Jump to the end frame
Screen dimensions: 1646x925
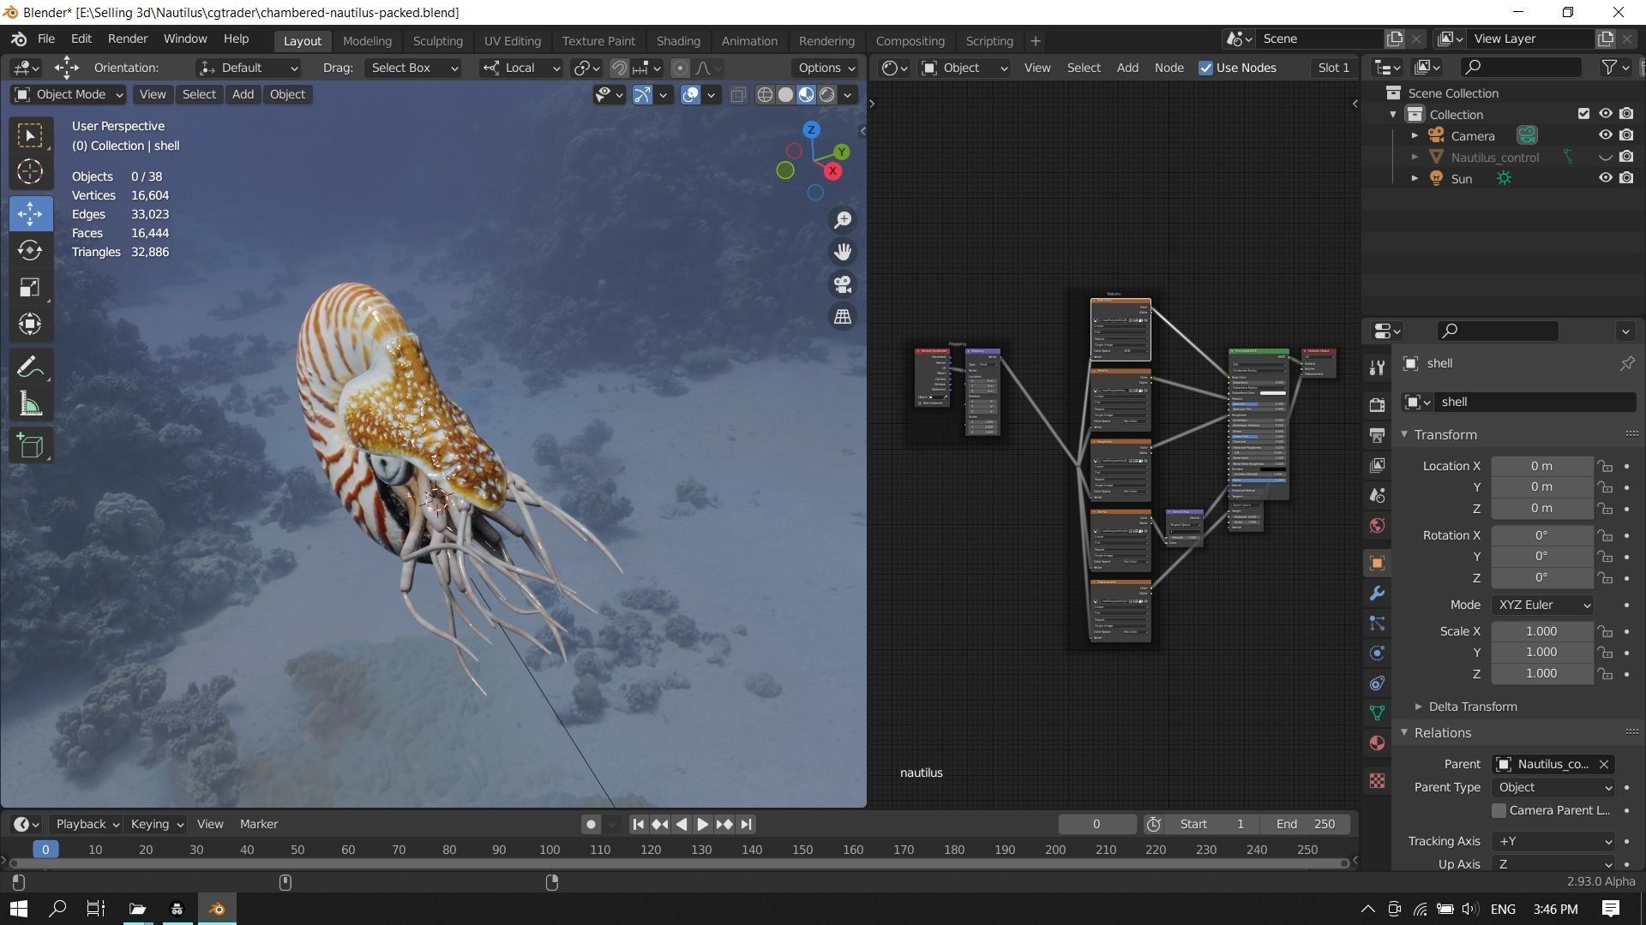pos(746,824)
